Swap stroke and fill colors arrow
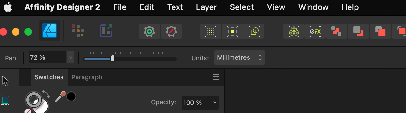The height and width of the screenshot is (113, 406). click(x=46, y=94)
